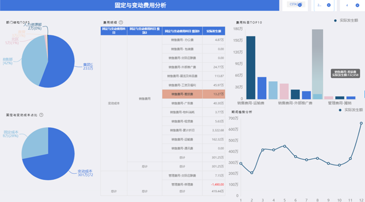The width and height of the screenshot is (365, 202).
Task: Click the 固定成本 28% light blue slice
Action: (x=36, y=143)
